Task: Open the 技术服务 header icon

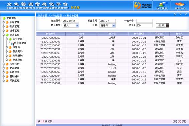Action: pyautogui.click(x=162, y=6)
